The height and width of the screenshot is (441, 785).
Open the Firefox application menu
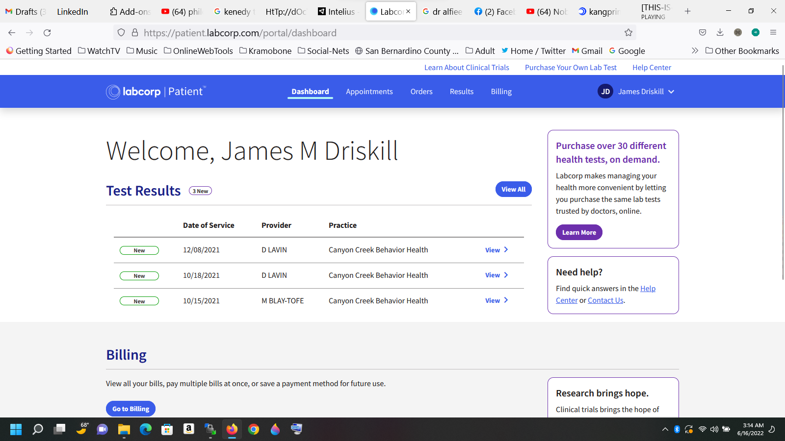pyautogui.click(x=773, y=33)
